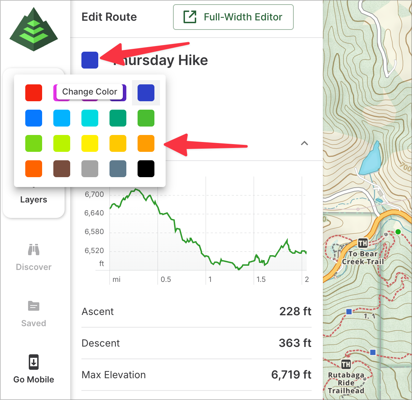Open the Layers panel
This screenshot has height=400, width=412.
click(x=34, y=199)
